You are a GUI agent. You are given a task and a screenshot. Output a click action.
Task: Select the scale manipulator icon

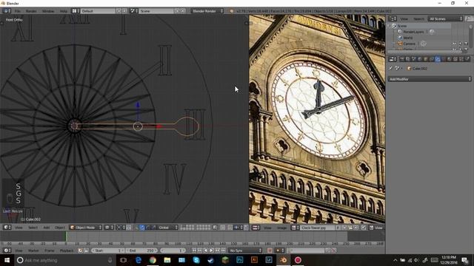click(153, 228)
